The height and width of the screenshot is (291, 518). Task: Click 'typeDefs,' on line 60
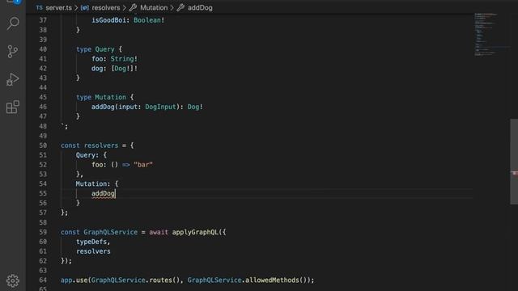click(93, 242)
